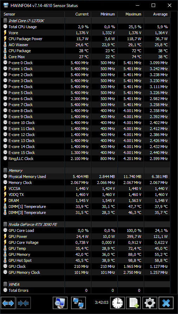Click the E-core 8 Clock label
Screen dimensions: 178x314
point(21,111)
